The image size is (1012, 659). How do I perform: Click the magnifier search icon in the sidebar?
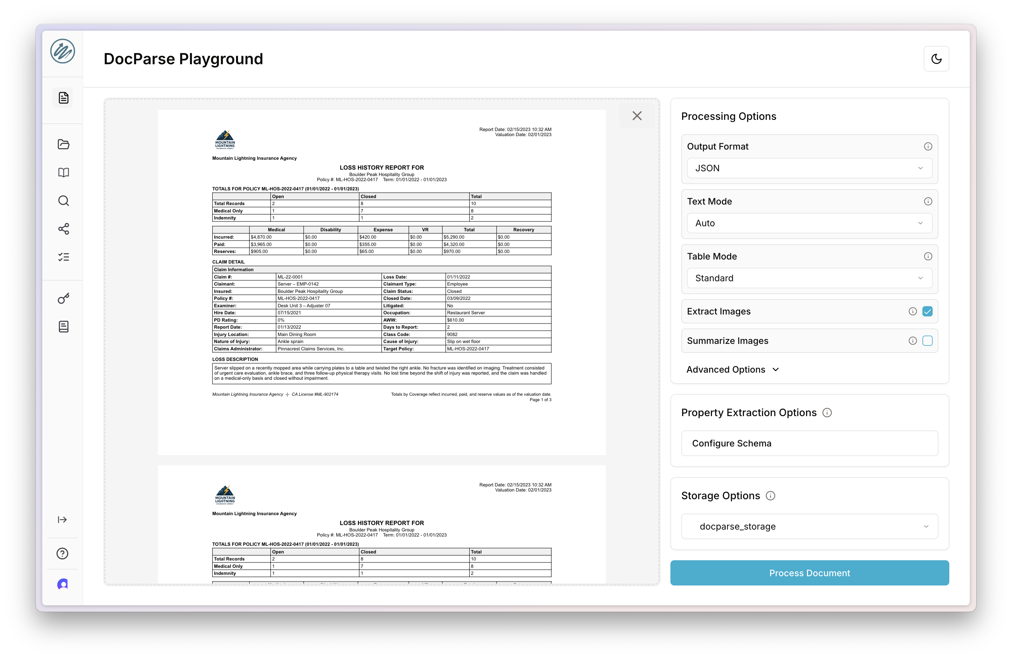click(x=63, y=201)
